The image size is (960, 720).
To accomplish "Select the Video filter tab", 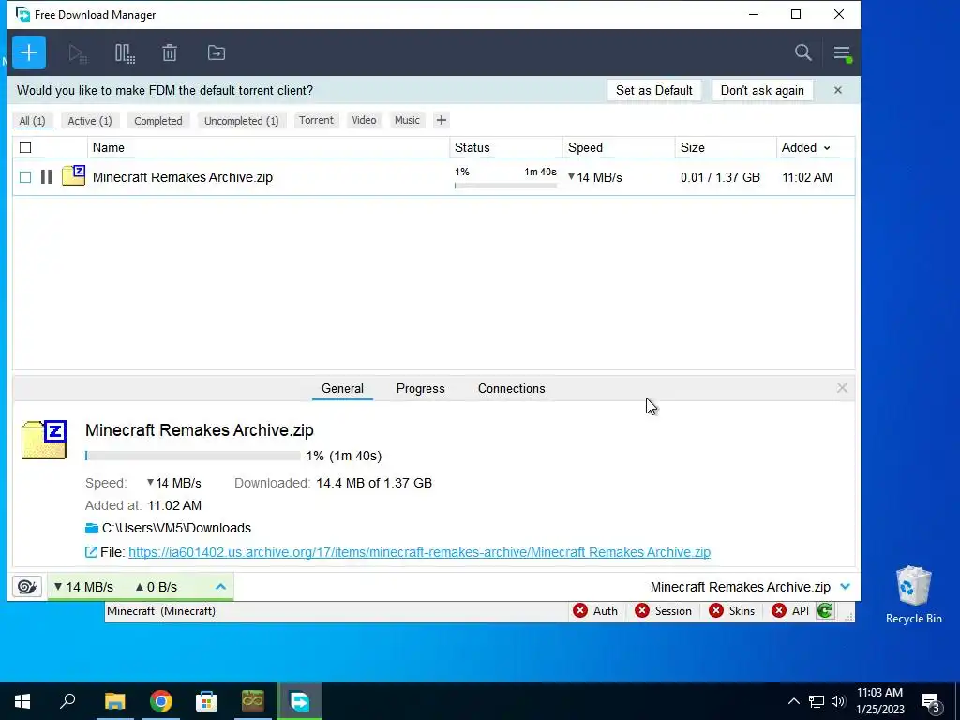I will [364, 120].
